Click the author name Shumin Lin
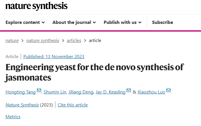The width and height of the screenshot is (201, 126). point(55,92)
